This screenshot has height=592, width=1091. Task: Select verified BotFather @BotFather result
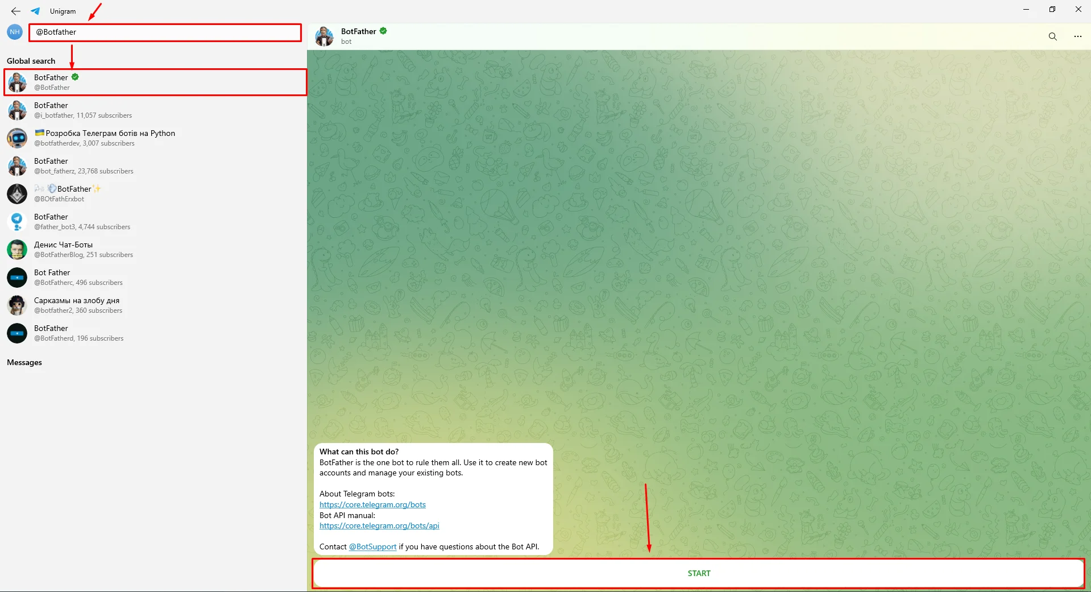coord(155,82)
